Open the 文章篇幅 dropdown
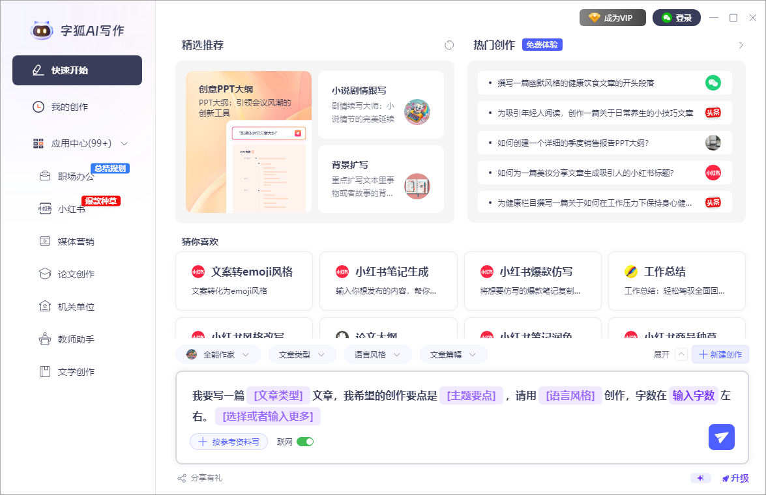The height and width of the screenshot is (495, 766). click(453, 354)
